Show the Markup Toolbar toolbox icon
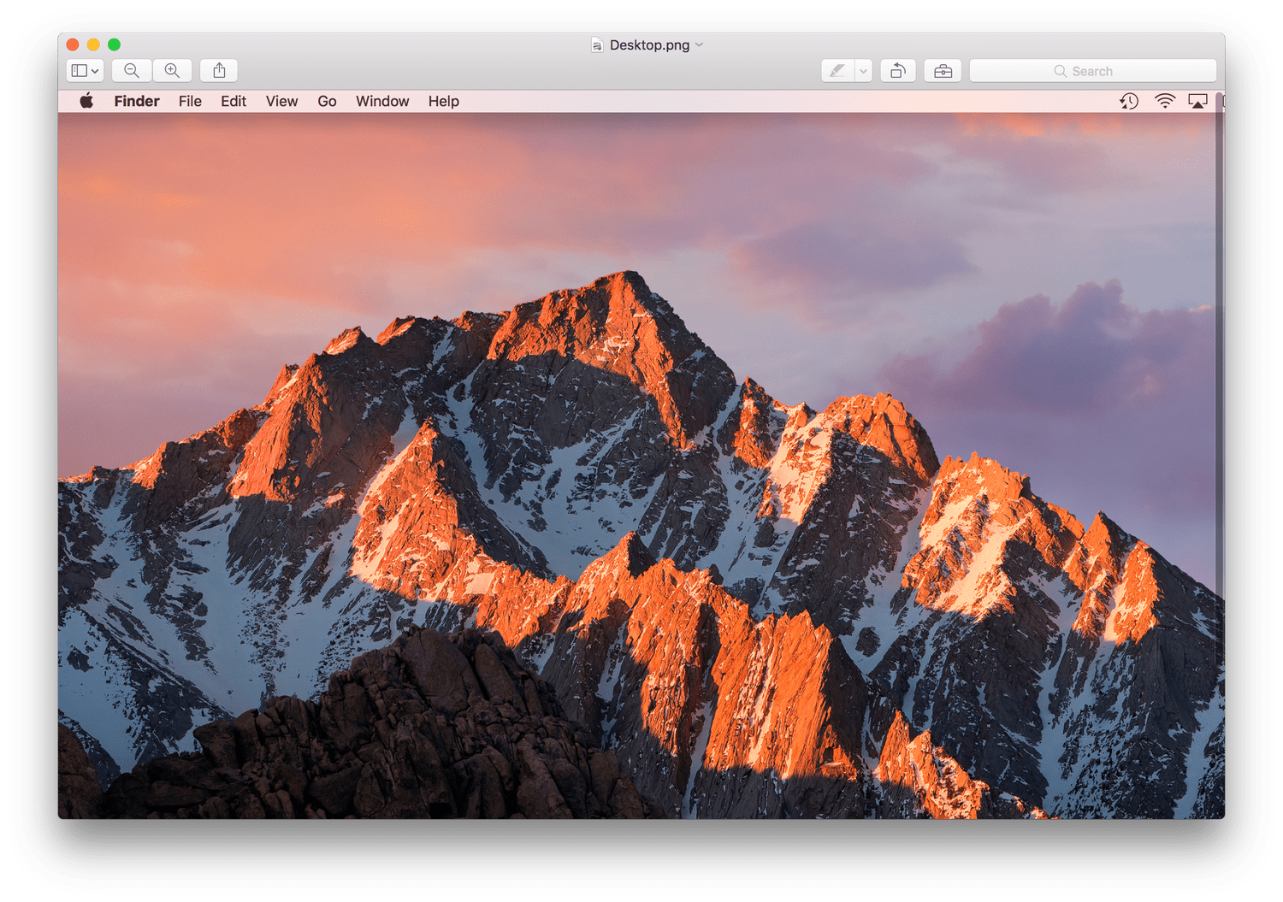1283x902 pixels. click(x=943, y=71)
